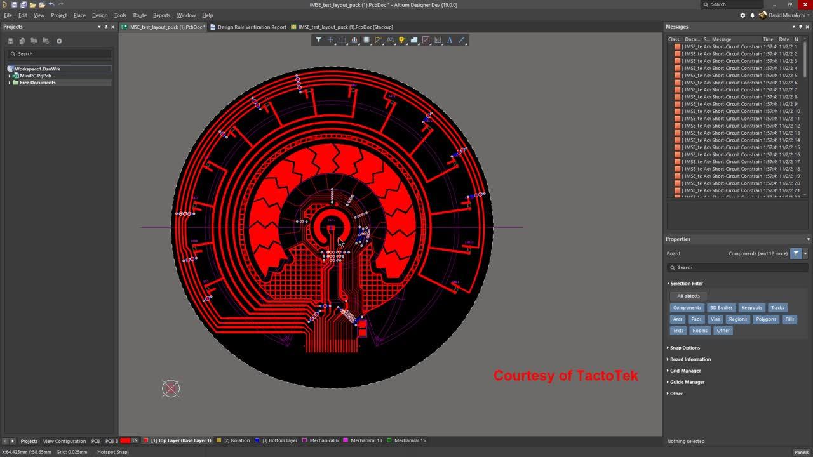Expand the Grid Manager section
This screenshot has height=457, width=813.
pyautogui.click(x=684, y=371)
